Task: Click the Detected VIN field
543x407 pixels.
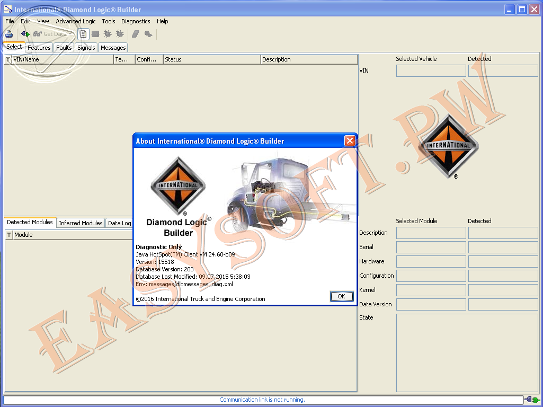Action: click(503, 70)
